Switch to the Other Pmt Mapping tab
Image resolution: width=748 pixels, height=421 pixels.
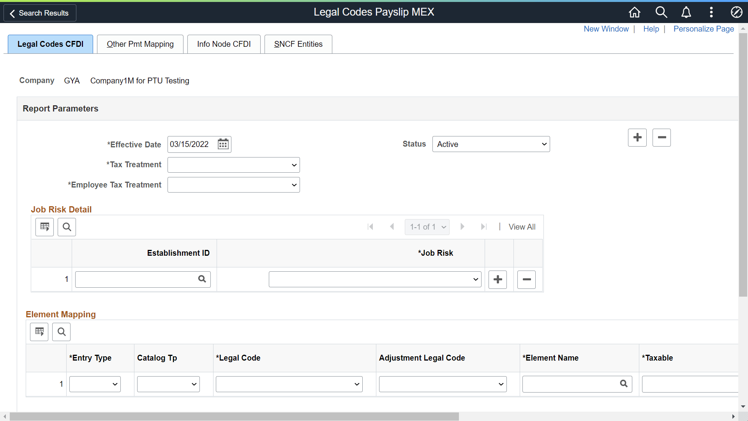point(140,44)
